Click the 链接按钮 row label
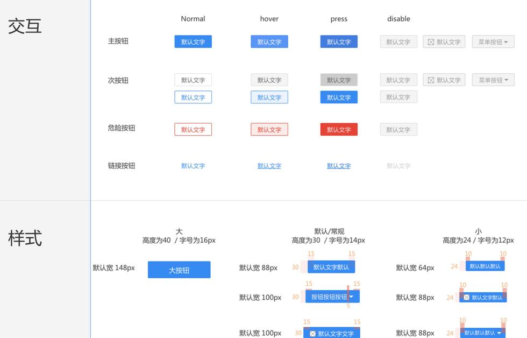Viewport: 527px width, 338px height. (122, 165)
